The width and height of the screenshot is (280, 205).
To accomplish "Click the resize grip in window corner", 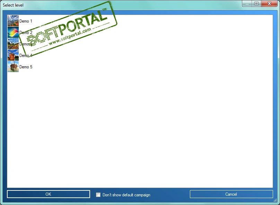I will (275, 200).
